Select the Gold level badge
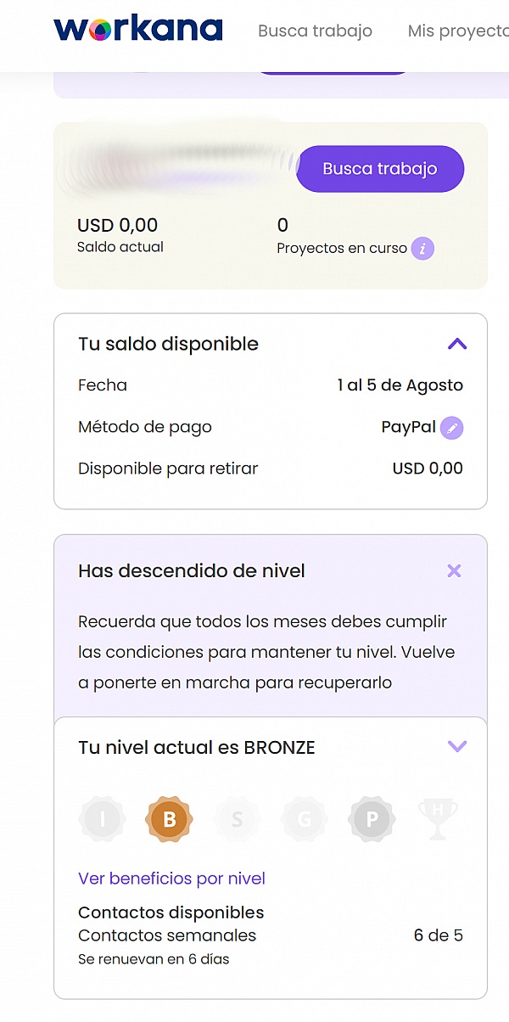Viewport: 509px width, 1022px height. tap(305, 819)
